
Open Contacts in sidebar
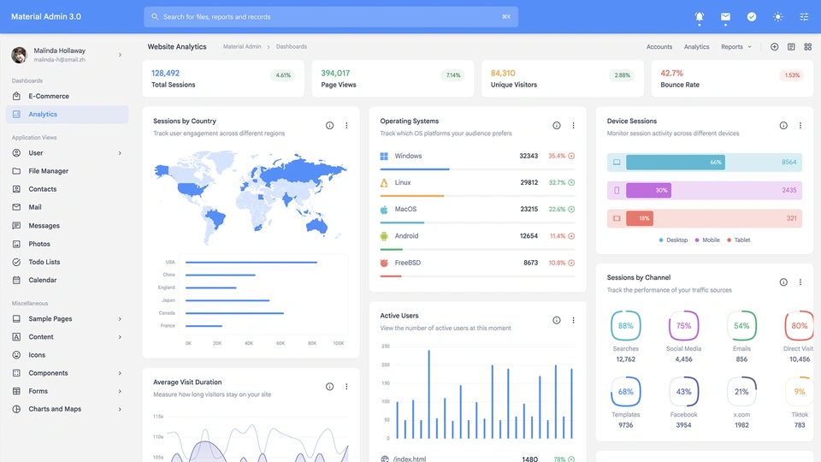click(67, 189)
